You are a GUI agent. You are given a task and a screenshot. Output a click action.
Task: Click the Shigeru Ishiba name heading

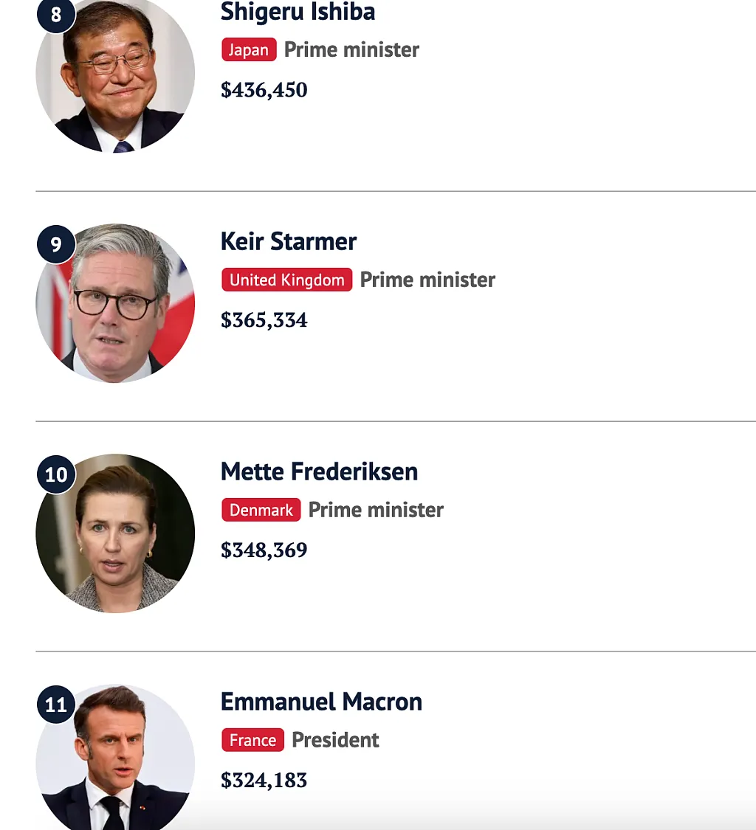coord(298,12)
